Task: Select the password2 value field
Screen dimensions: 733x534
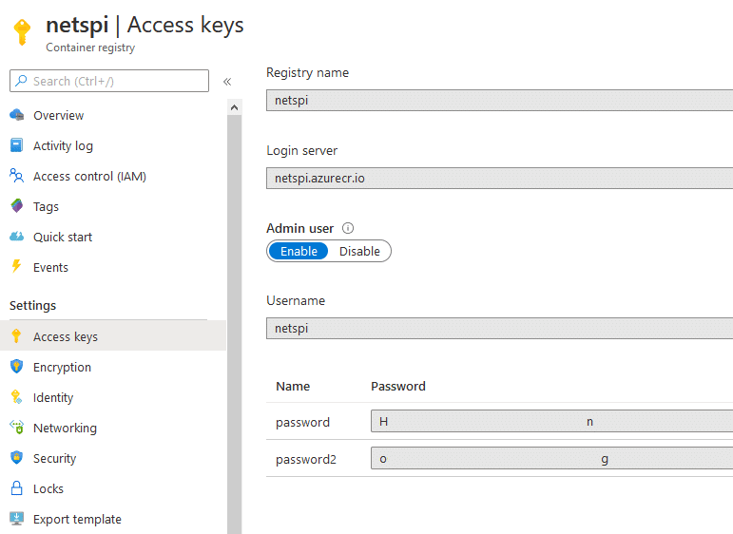Action: click(551, 459)
